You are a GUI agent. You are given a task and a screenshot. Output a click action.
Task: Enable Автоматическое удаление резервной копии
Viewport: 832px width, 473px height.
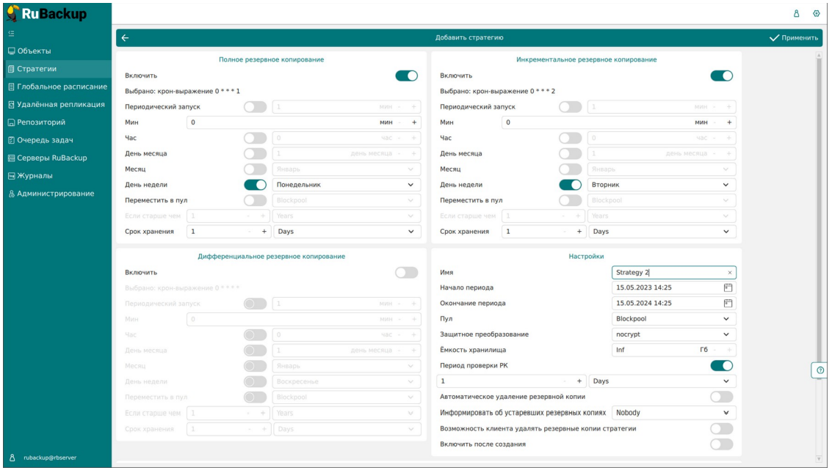pyautogui.click(x=722, y=397)
